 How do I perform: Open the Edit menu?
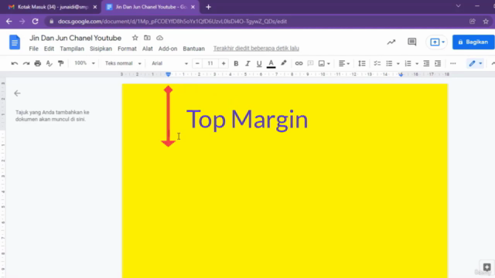click(x=49, y=49)
